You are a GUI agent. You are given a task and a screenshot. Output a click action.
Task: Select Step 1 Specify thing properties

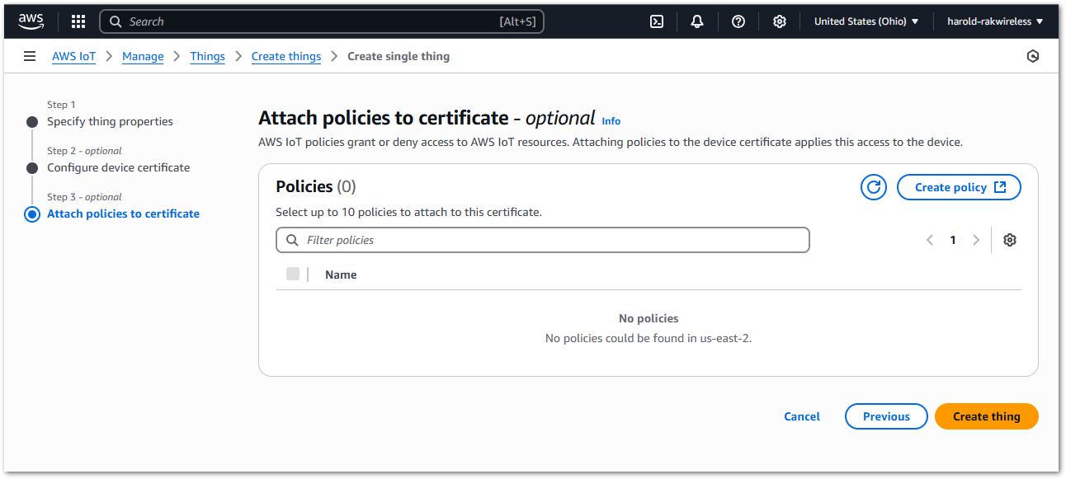point(110,121)
